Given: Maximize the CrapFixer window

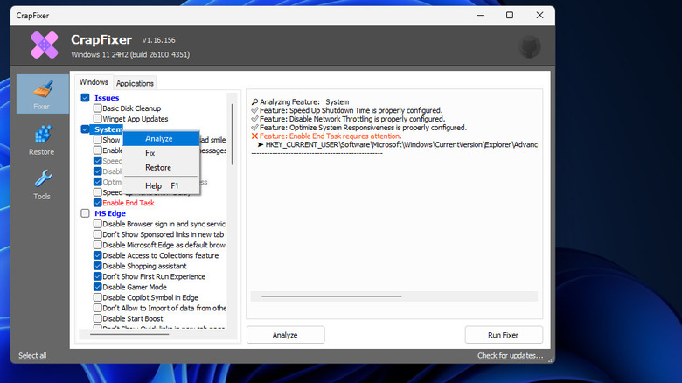Looking at the screenshot, I should click(x=510, y=15).
